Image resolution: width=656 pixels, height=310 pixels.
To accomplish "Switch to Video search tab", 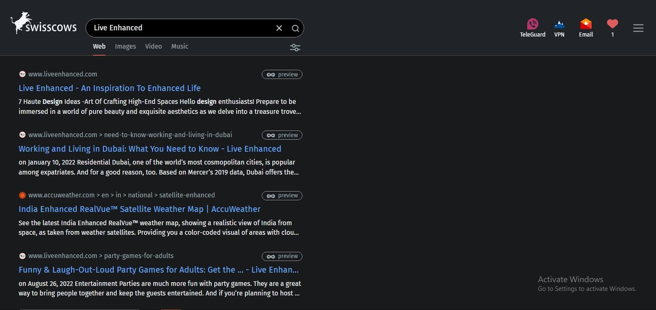I will point(153,46).
